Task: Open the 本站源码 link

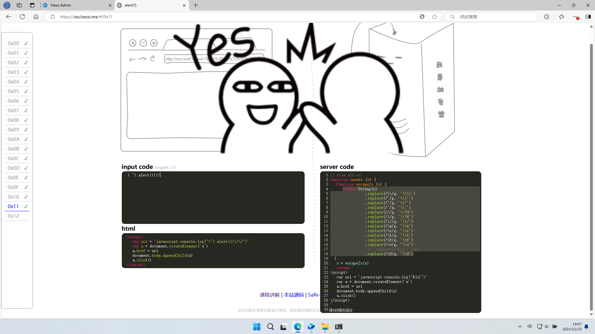Action: pos(294,295)
